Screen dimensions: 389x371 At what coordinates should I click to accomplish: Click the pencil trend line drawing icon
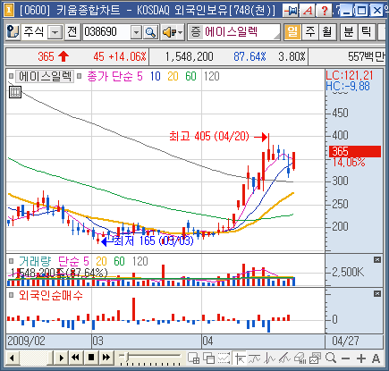tap(284, 358)
